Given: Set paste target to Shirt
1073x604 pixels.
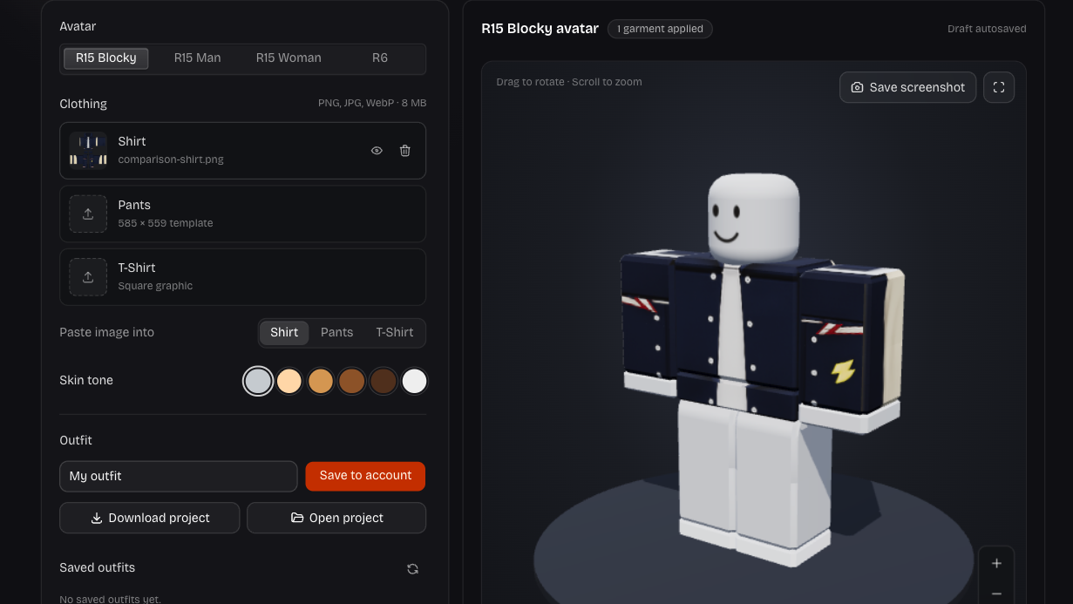Looking at the screenshot, I should pos(284,333).
